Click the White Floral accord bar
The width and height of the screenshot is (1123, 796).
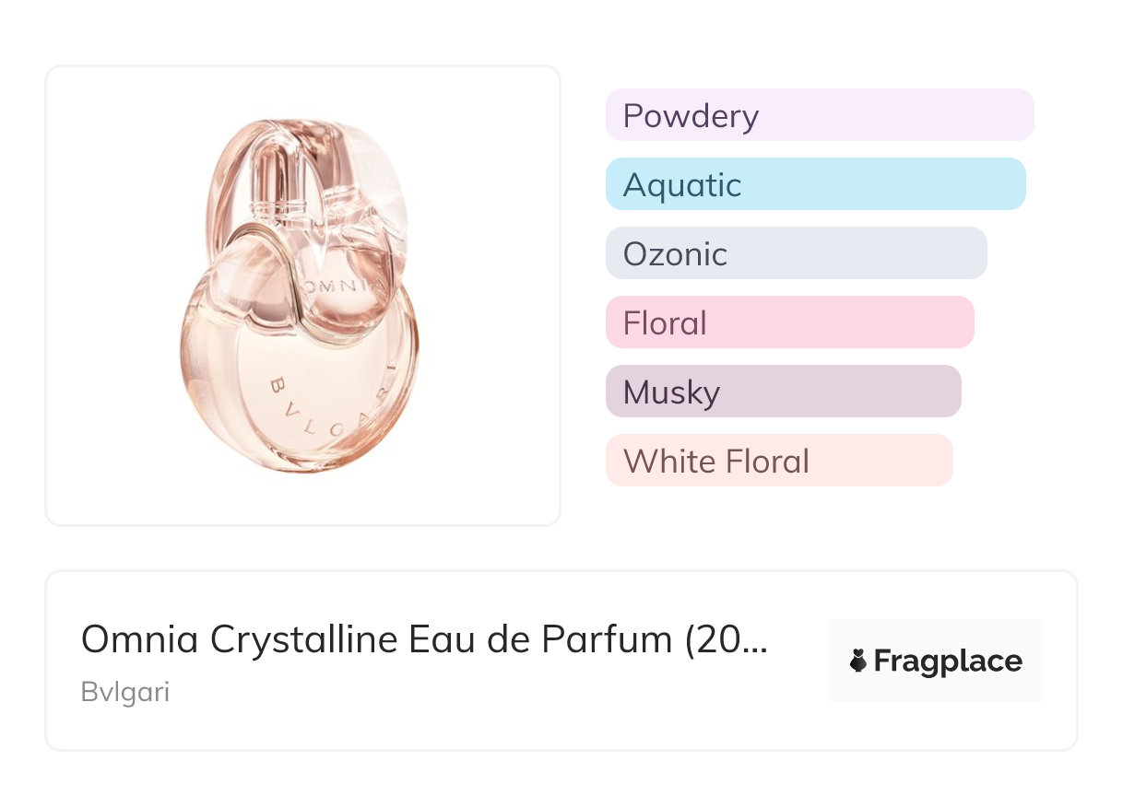point(778,461)
